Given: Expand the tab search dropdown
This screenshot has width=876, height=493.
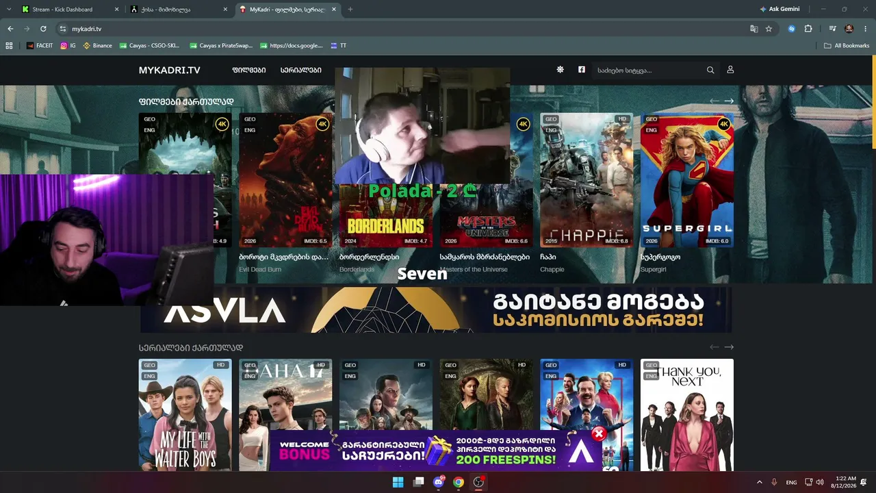Looking at the screenshot, I should [x=8, y=10].
